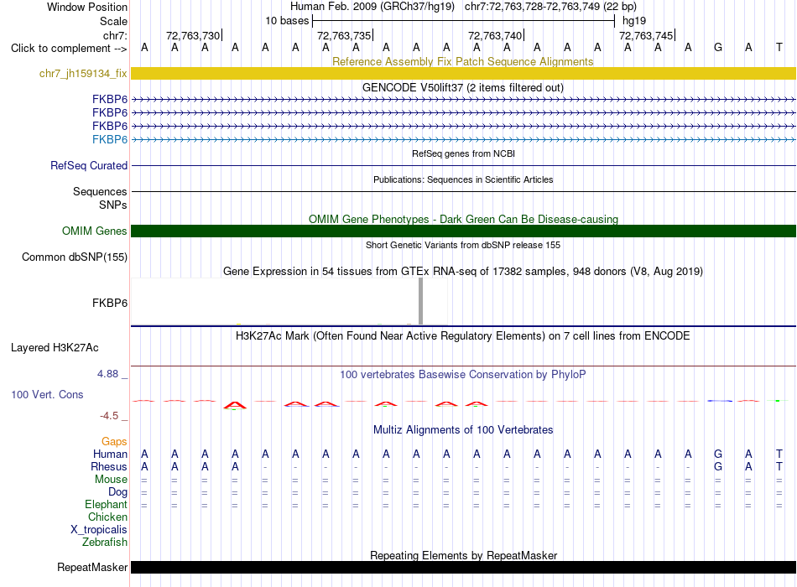Click the 'Window Position' track label
The height and width of the screenshot is (587, 797).
point(87,7)
